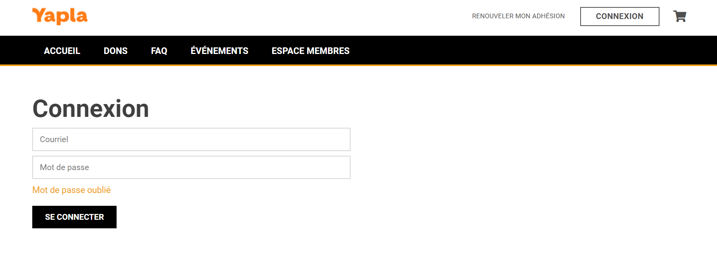Click the Yapla logo
Viewport: 717px width, 259px height.
(60, 16)
